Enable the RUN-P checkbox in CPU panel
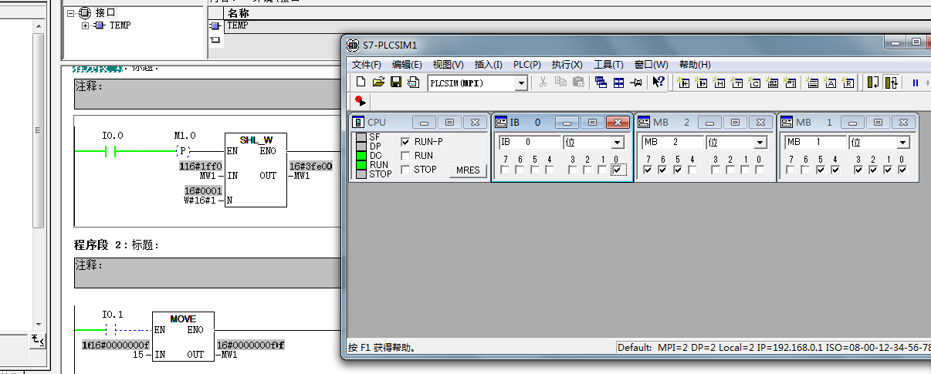 405,142
